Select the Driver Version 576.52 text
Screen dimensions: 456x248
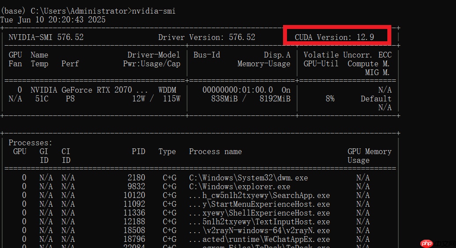206,37
